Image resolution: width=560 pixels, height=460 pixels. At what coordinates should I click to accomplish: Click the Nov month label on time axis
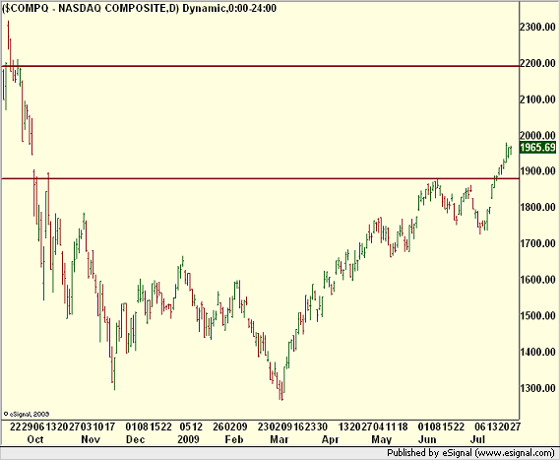(91, 439)
